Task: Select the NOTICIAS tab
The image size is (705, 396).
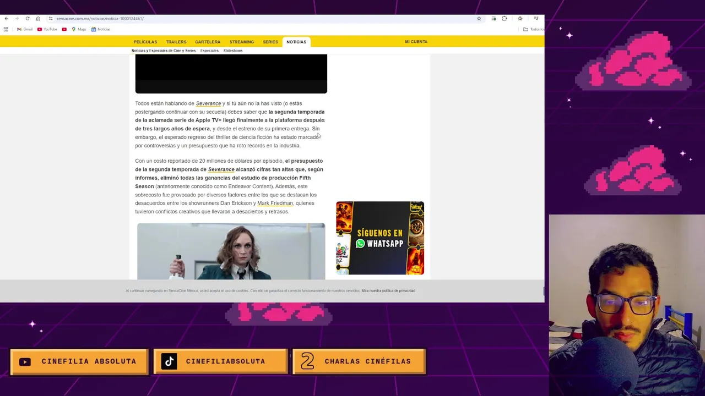Action: coord(296,42)
